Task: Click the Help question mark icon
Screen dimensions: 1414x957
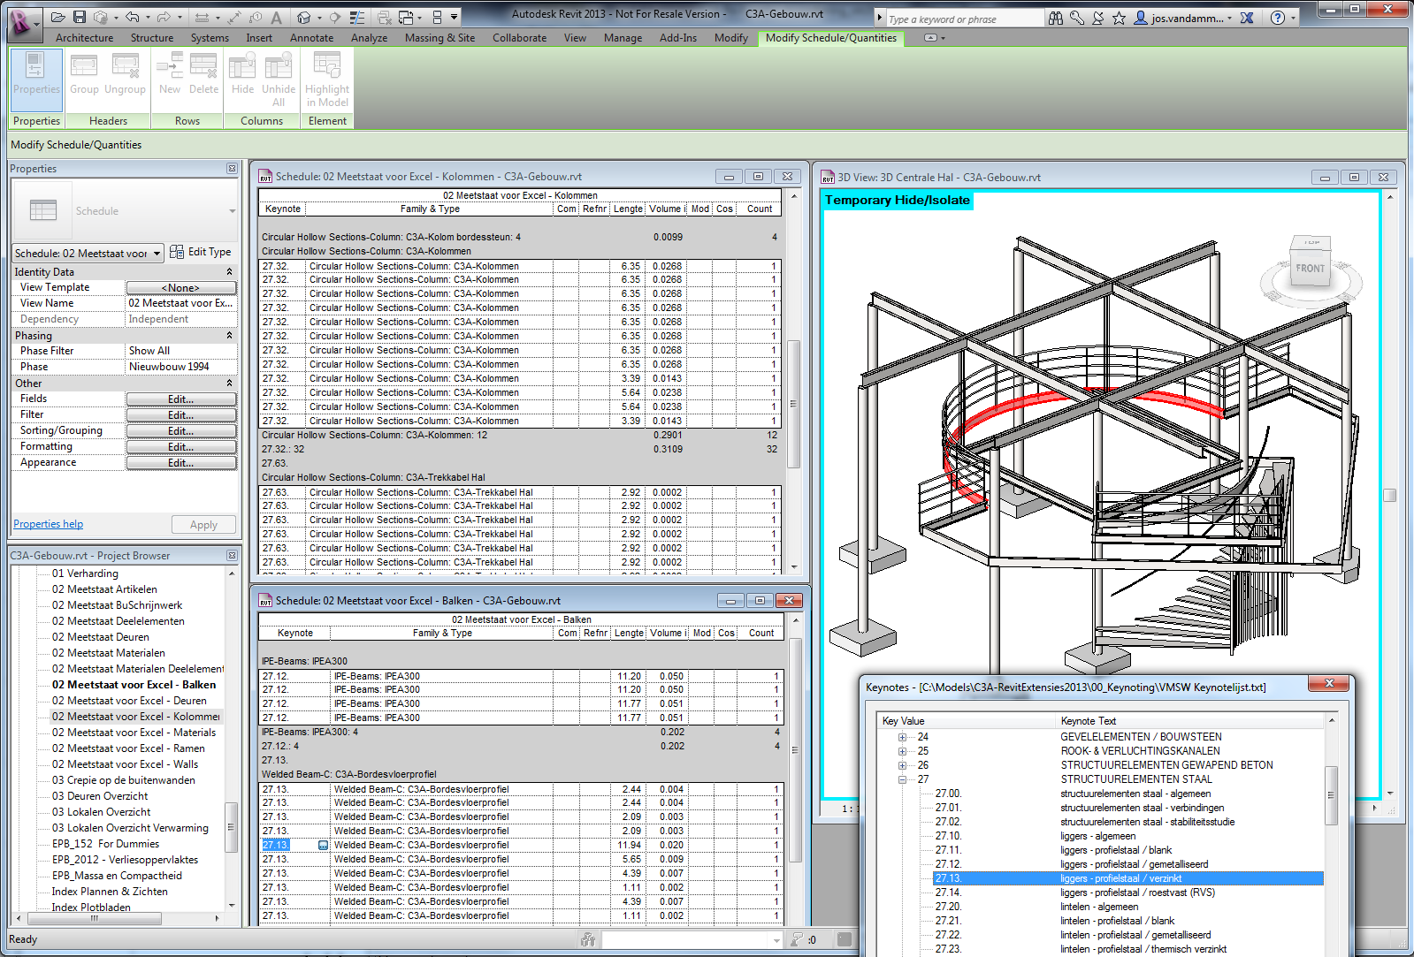Action: point(1278,18)
